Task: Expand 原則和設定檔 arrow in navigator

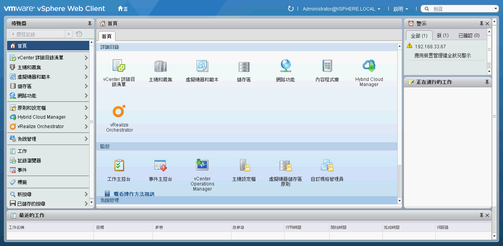Action: click(86, 108)
